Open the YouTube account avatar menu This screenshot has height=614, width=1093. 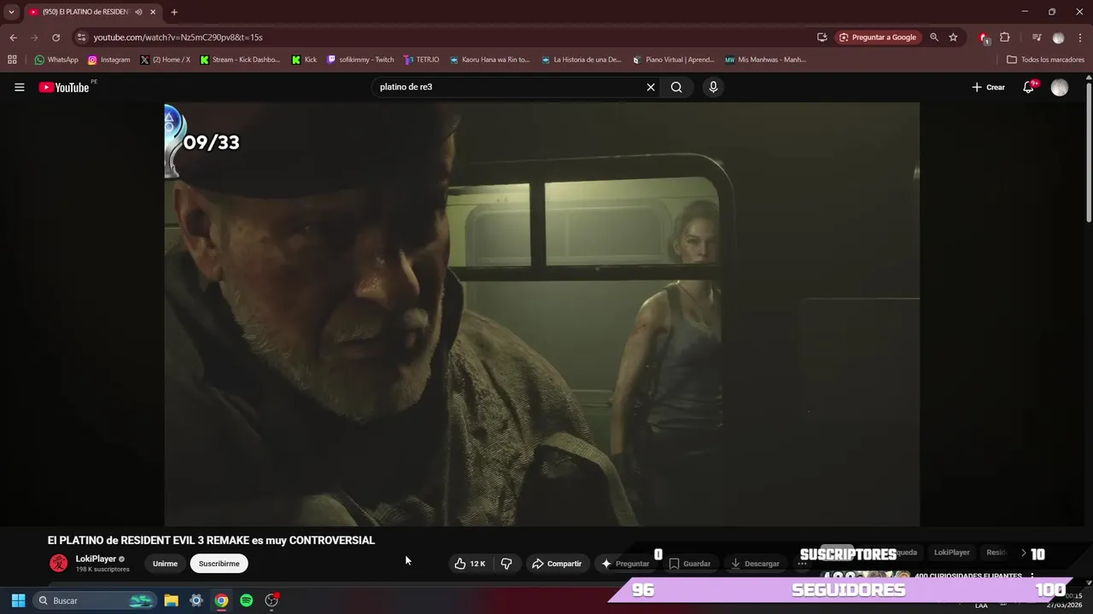(x=1060, y=88)
